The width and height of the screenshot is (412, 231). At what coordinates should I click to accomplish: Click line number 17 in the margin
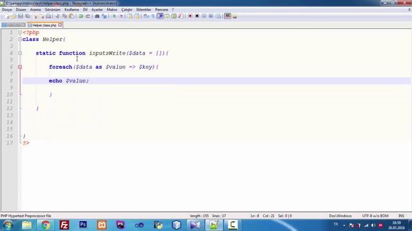(x=10, y=143)
